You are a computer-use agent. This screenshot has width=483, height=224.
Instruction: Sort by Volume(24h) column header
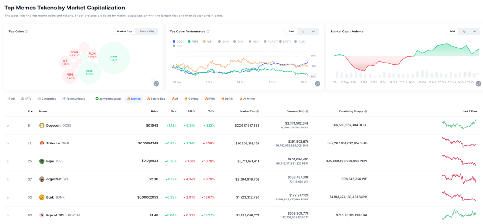[x=296, y=112]
